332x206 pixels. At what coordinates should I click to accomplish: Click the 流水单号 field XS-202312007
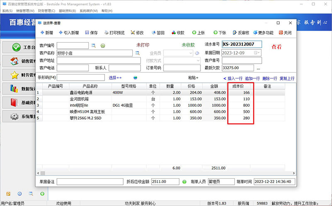point(242,44)
